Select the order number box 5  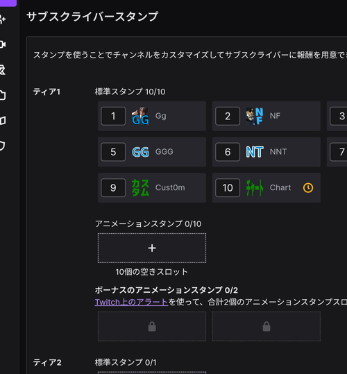(x=113, y=152)
